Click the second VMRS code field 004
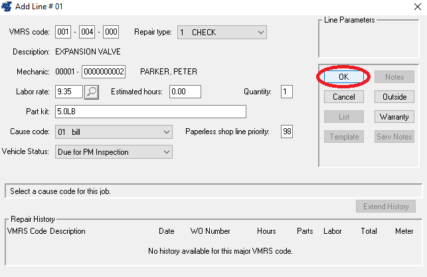 coord(87,32)
